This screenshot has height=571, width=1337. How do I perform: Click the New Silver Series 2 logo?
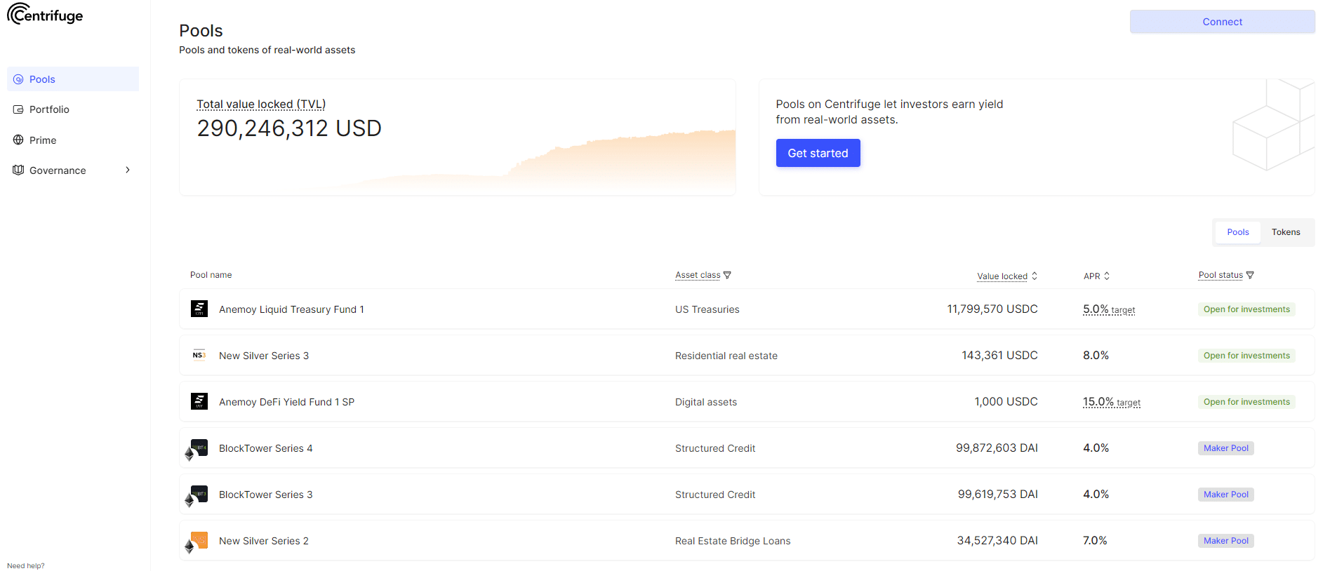(x=197, y=542)
